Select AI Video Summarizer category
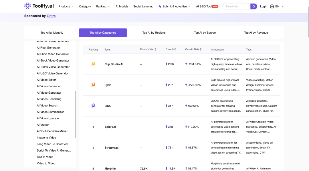 pos(50,112)
